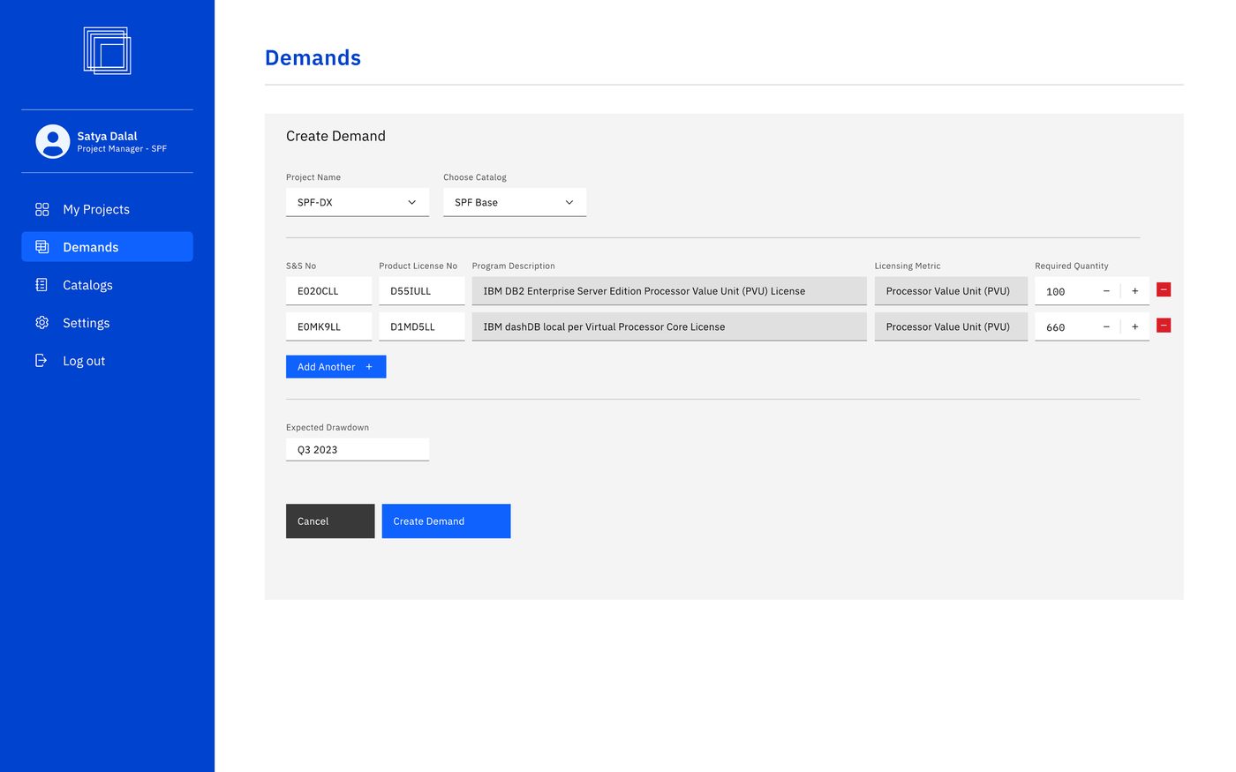This screenshot has height=772, width=1236.
Task: Click the Required Quantity column label
Action: 1072,266
